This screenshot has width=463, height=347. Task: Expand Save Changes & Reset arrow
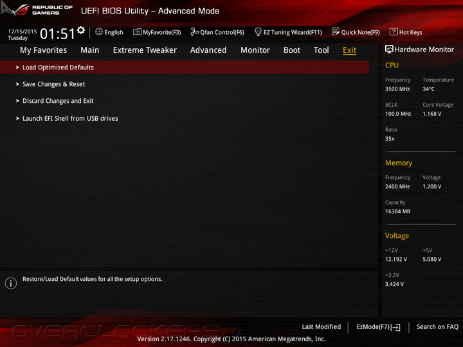pyautogui.click(x=17, y=84)
